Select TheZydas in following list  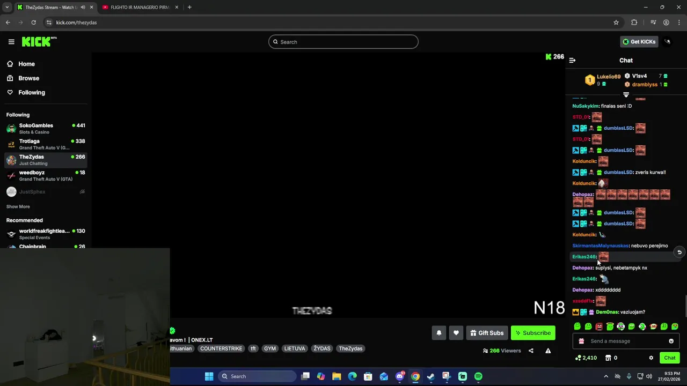pos(46,160)
